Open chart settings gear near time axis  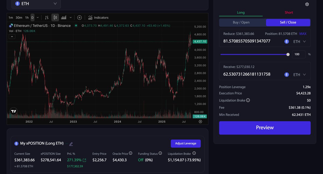200,122
